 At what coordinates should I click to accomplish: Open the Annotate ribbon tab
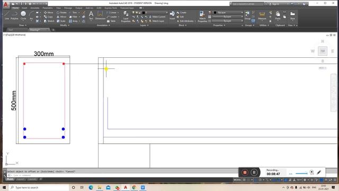tap(34, 8)
